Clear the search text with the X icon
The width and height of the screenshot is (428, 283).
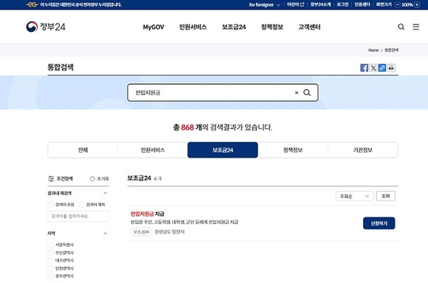click(x=297, y=93)
